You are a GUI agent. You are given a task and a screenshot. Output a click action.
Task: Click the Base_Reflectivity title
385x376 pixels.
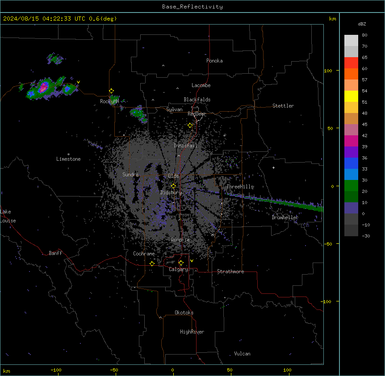click(x=192, y=7)
